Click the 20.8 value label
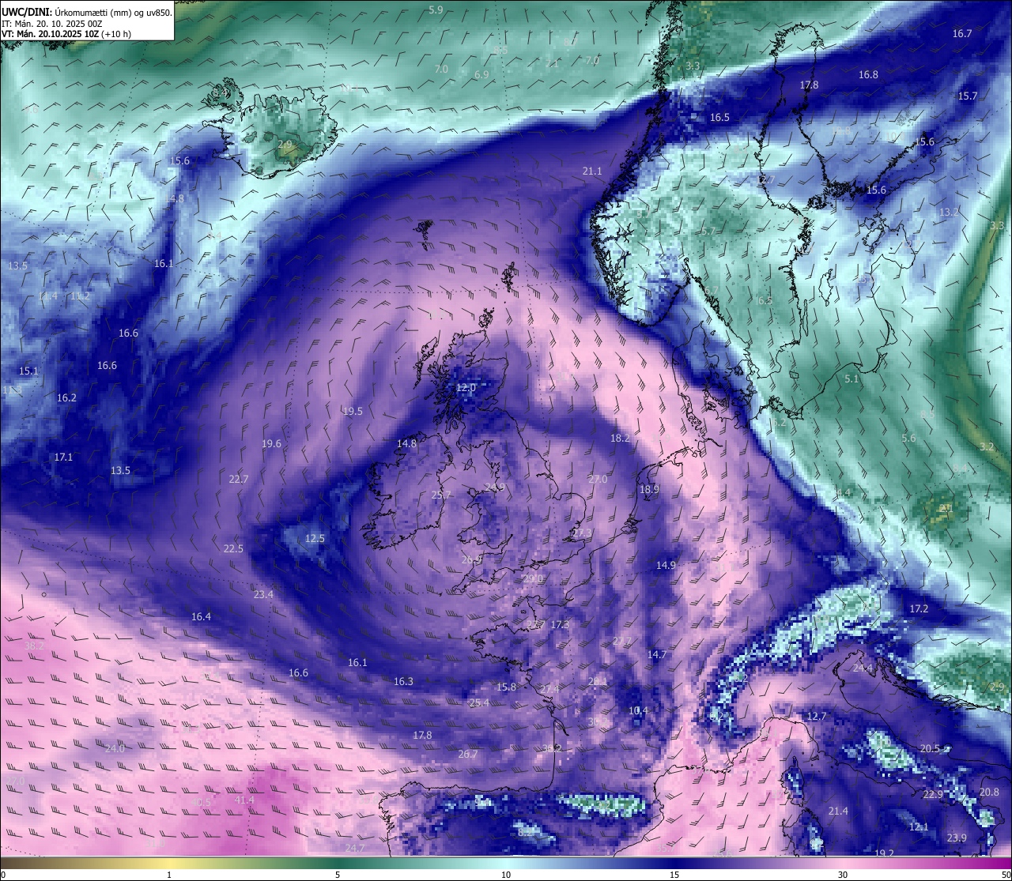The height and width of the screenshot is (881, 1012). [x=989, y=792]
